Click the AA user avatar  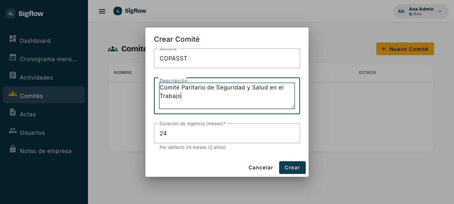401,11
